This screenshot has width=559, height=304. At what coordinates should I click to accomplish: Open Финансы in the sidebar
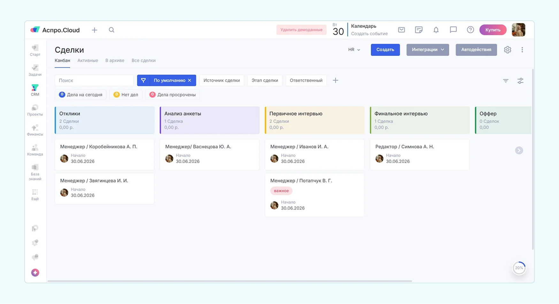[35, 130]
